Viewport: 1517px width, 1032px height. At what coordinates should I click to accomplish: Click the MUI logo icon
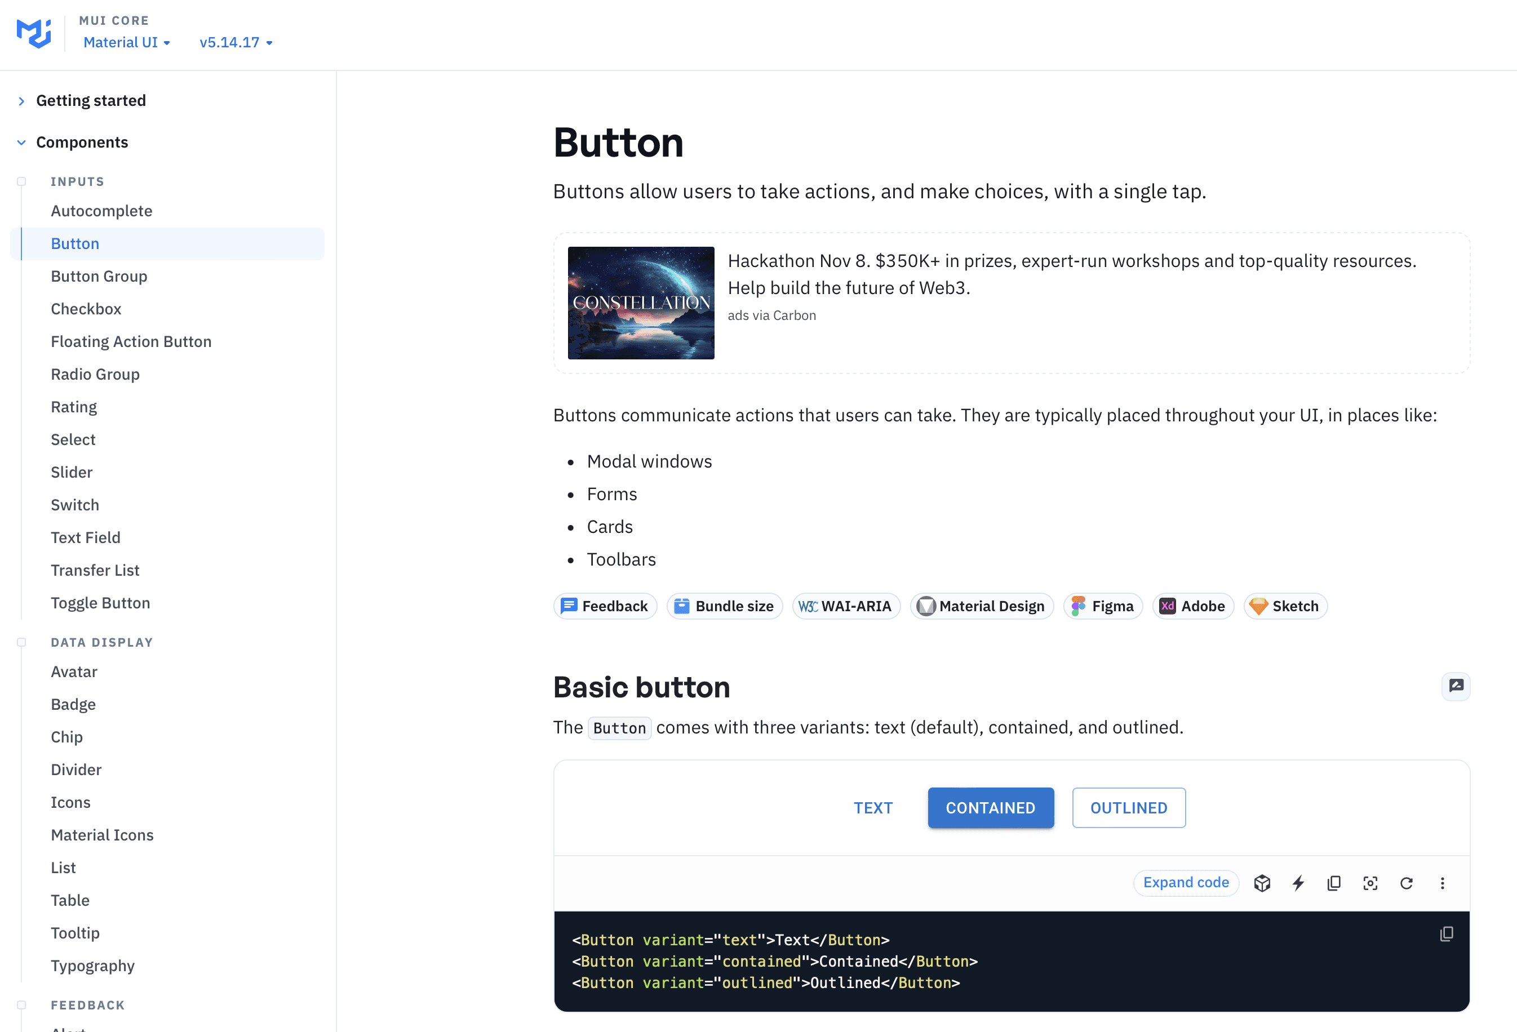34,33
